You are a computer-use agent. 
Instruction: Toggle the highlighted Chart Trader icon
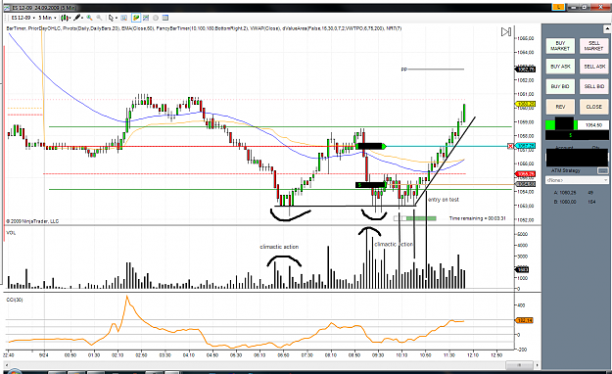coord(136,18)
